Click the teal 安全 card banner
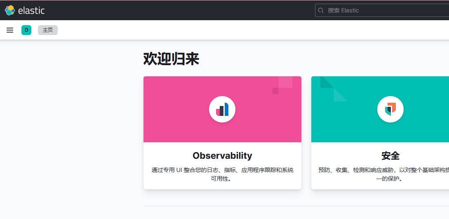 click(x=380, y=109)
